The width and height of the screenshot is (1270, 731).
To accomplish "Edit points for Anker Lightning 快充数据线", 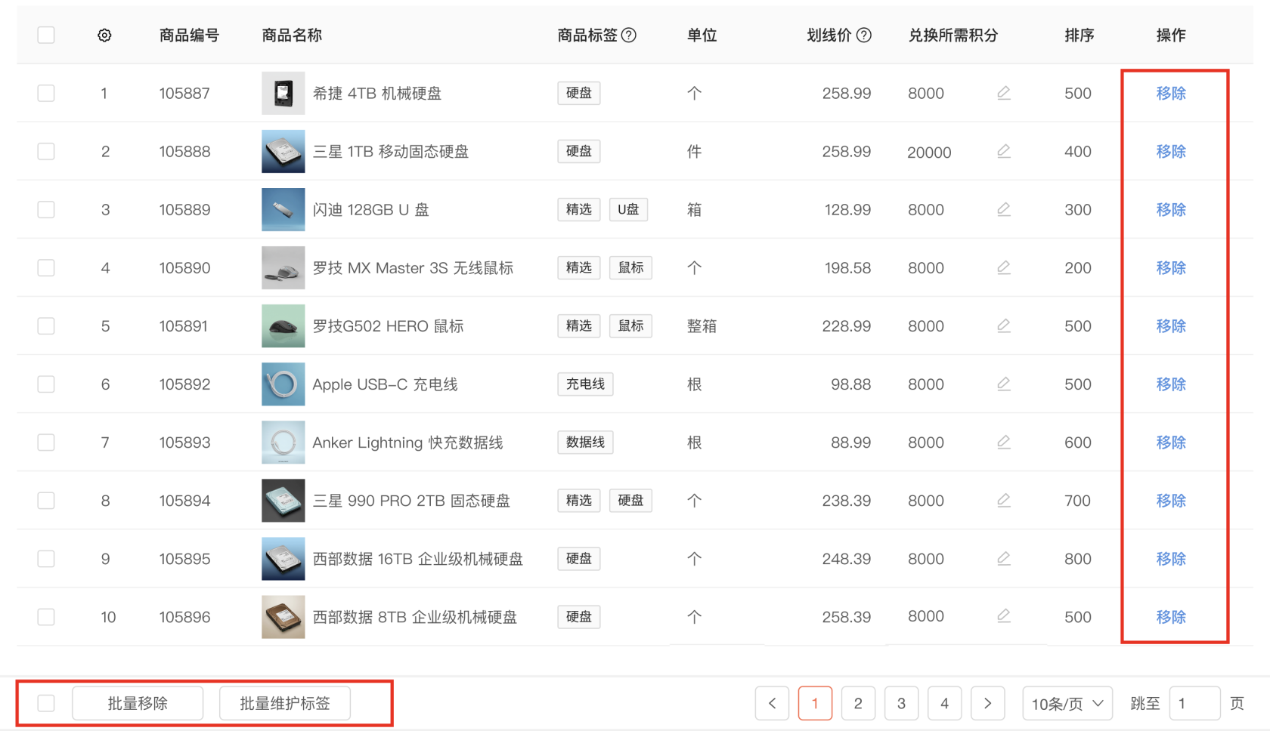I will (1004, 442).
